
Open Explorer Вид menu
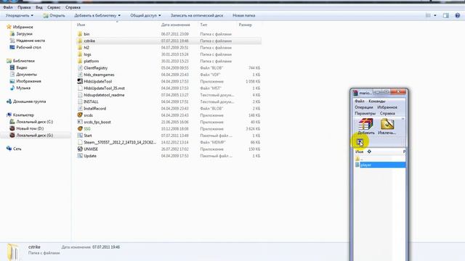[39, 7]
